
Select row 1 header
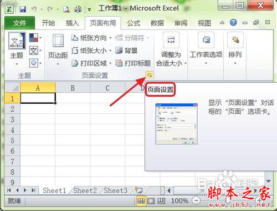click(12, 98)
